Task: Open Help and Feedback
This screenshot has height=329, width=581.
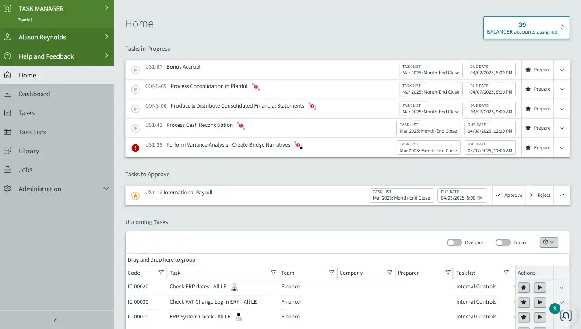Action: pos(46,56)
